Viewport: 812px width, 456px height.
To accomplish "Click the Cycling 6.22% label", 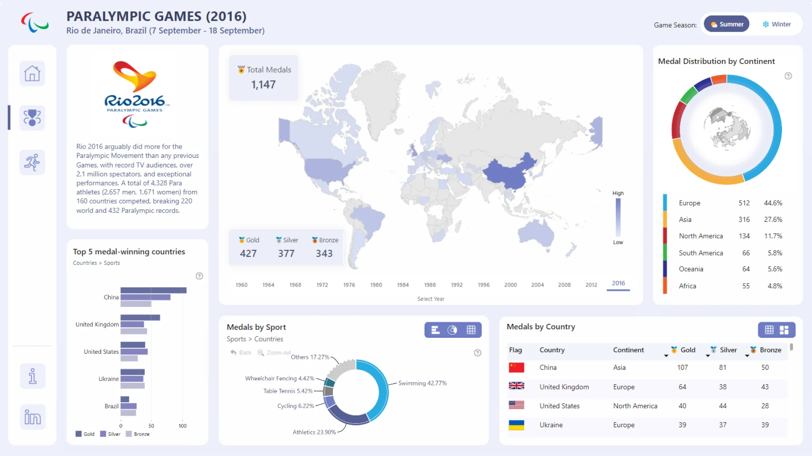I will pyautogui.click(x=296, y=406).
